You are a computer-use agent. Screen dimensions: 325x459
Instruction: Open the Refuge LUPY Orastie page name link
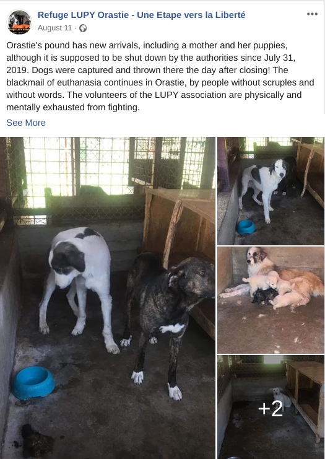pyautogui.click(x=142, y=15)
